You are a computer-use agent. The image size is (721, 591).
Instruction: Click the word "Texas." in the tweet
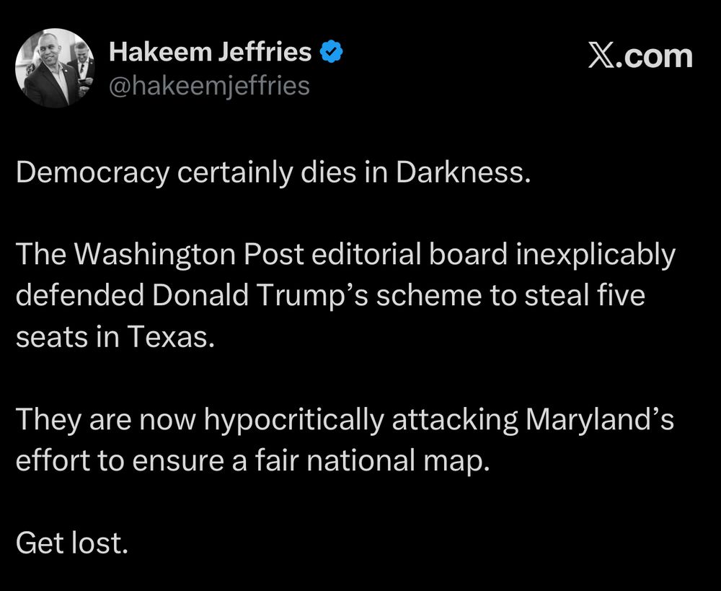click(x=171, y=336)
